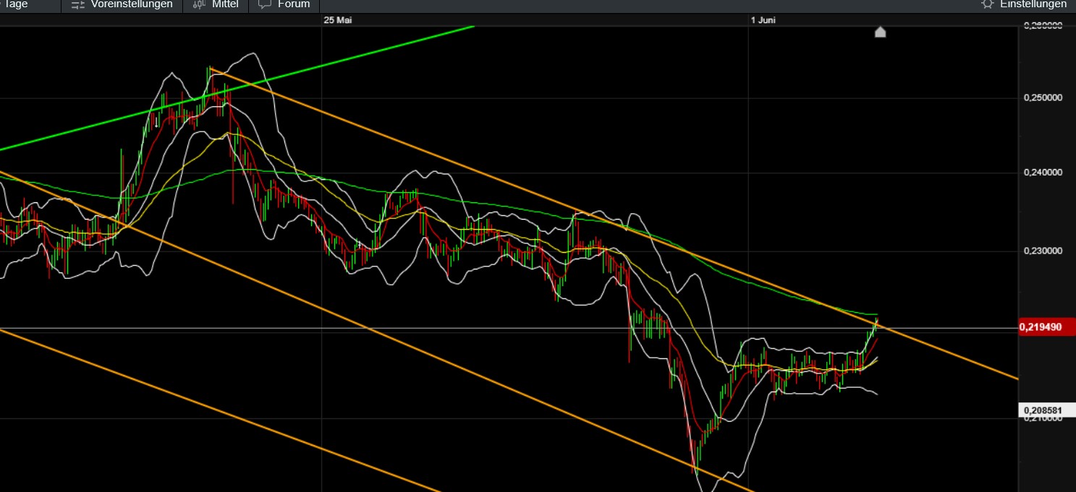
Task: Click the 25 Mai date label
Action: [x=338, y=20]
